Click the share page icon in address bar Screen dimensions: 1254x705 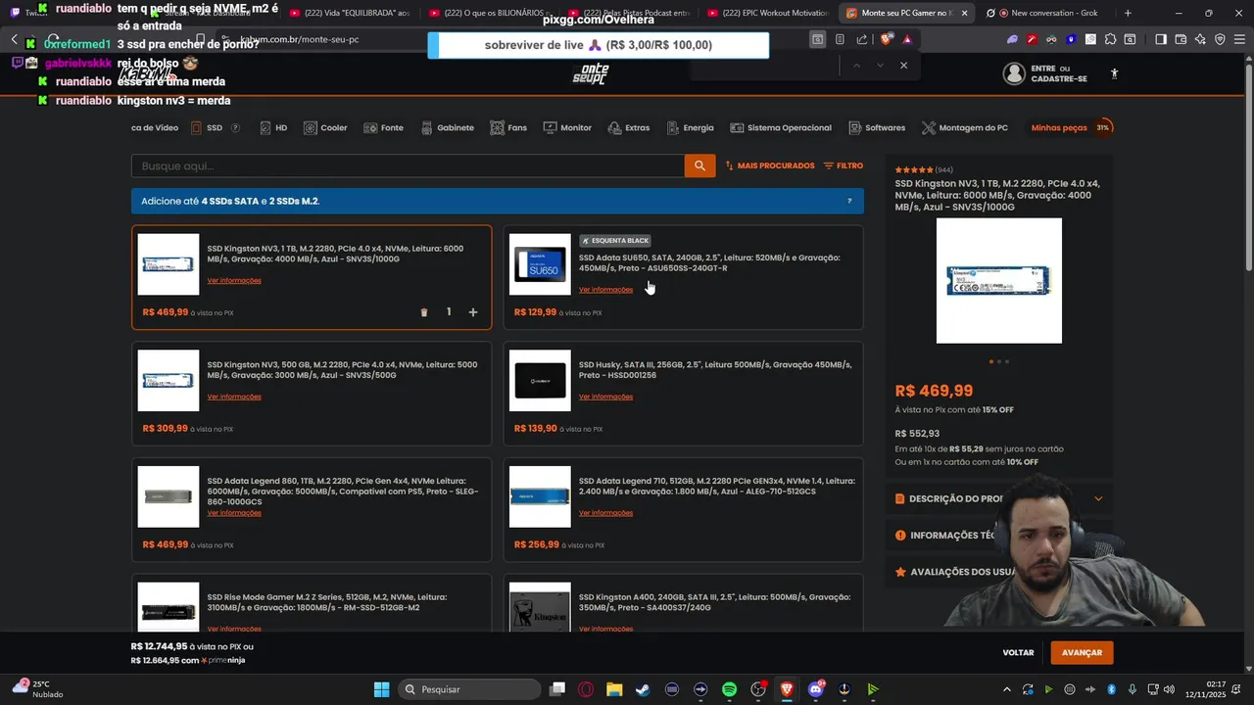pos(862,39)
